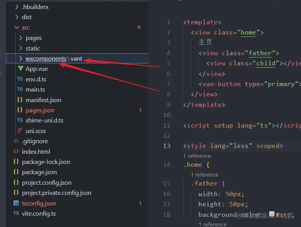The image size is (301, 227).
Task: Click the "child" class value on line 5
Action: tap(266, 63)
